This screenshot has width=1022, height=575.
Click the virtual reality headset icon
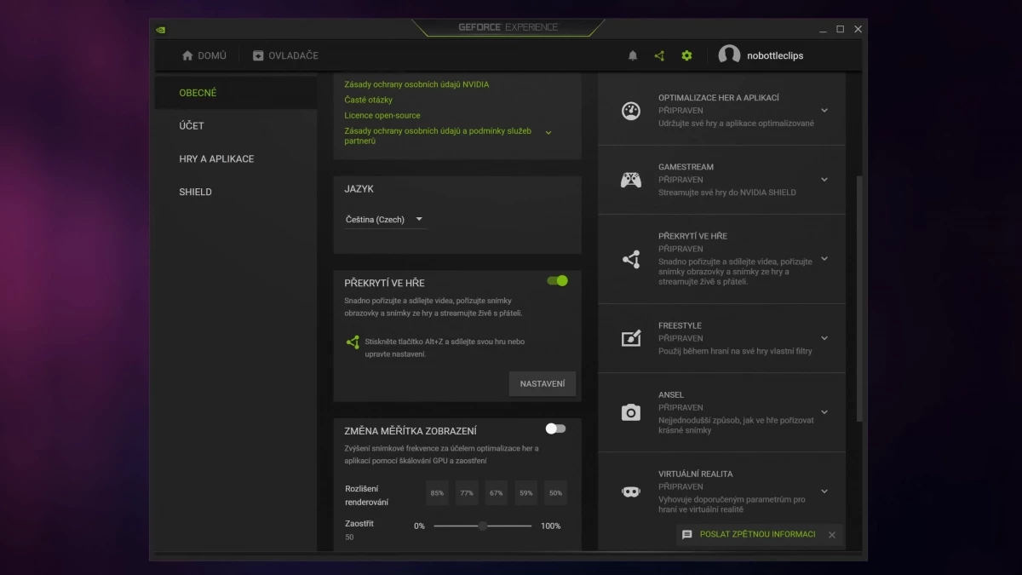(x=631, y=492)
